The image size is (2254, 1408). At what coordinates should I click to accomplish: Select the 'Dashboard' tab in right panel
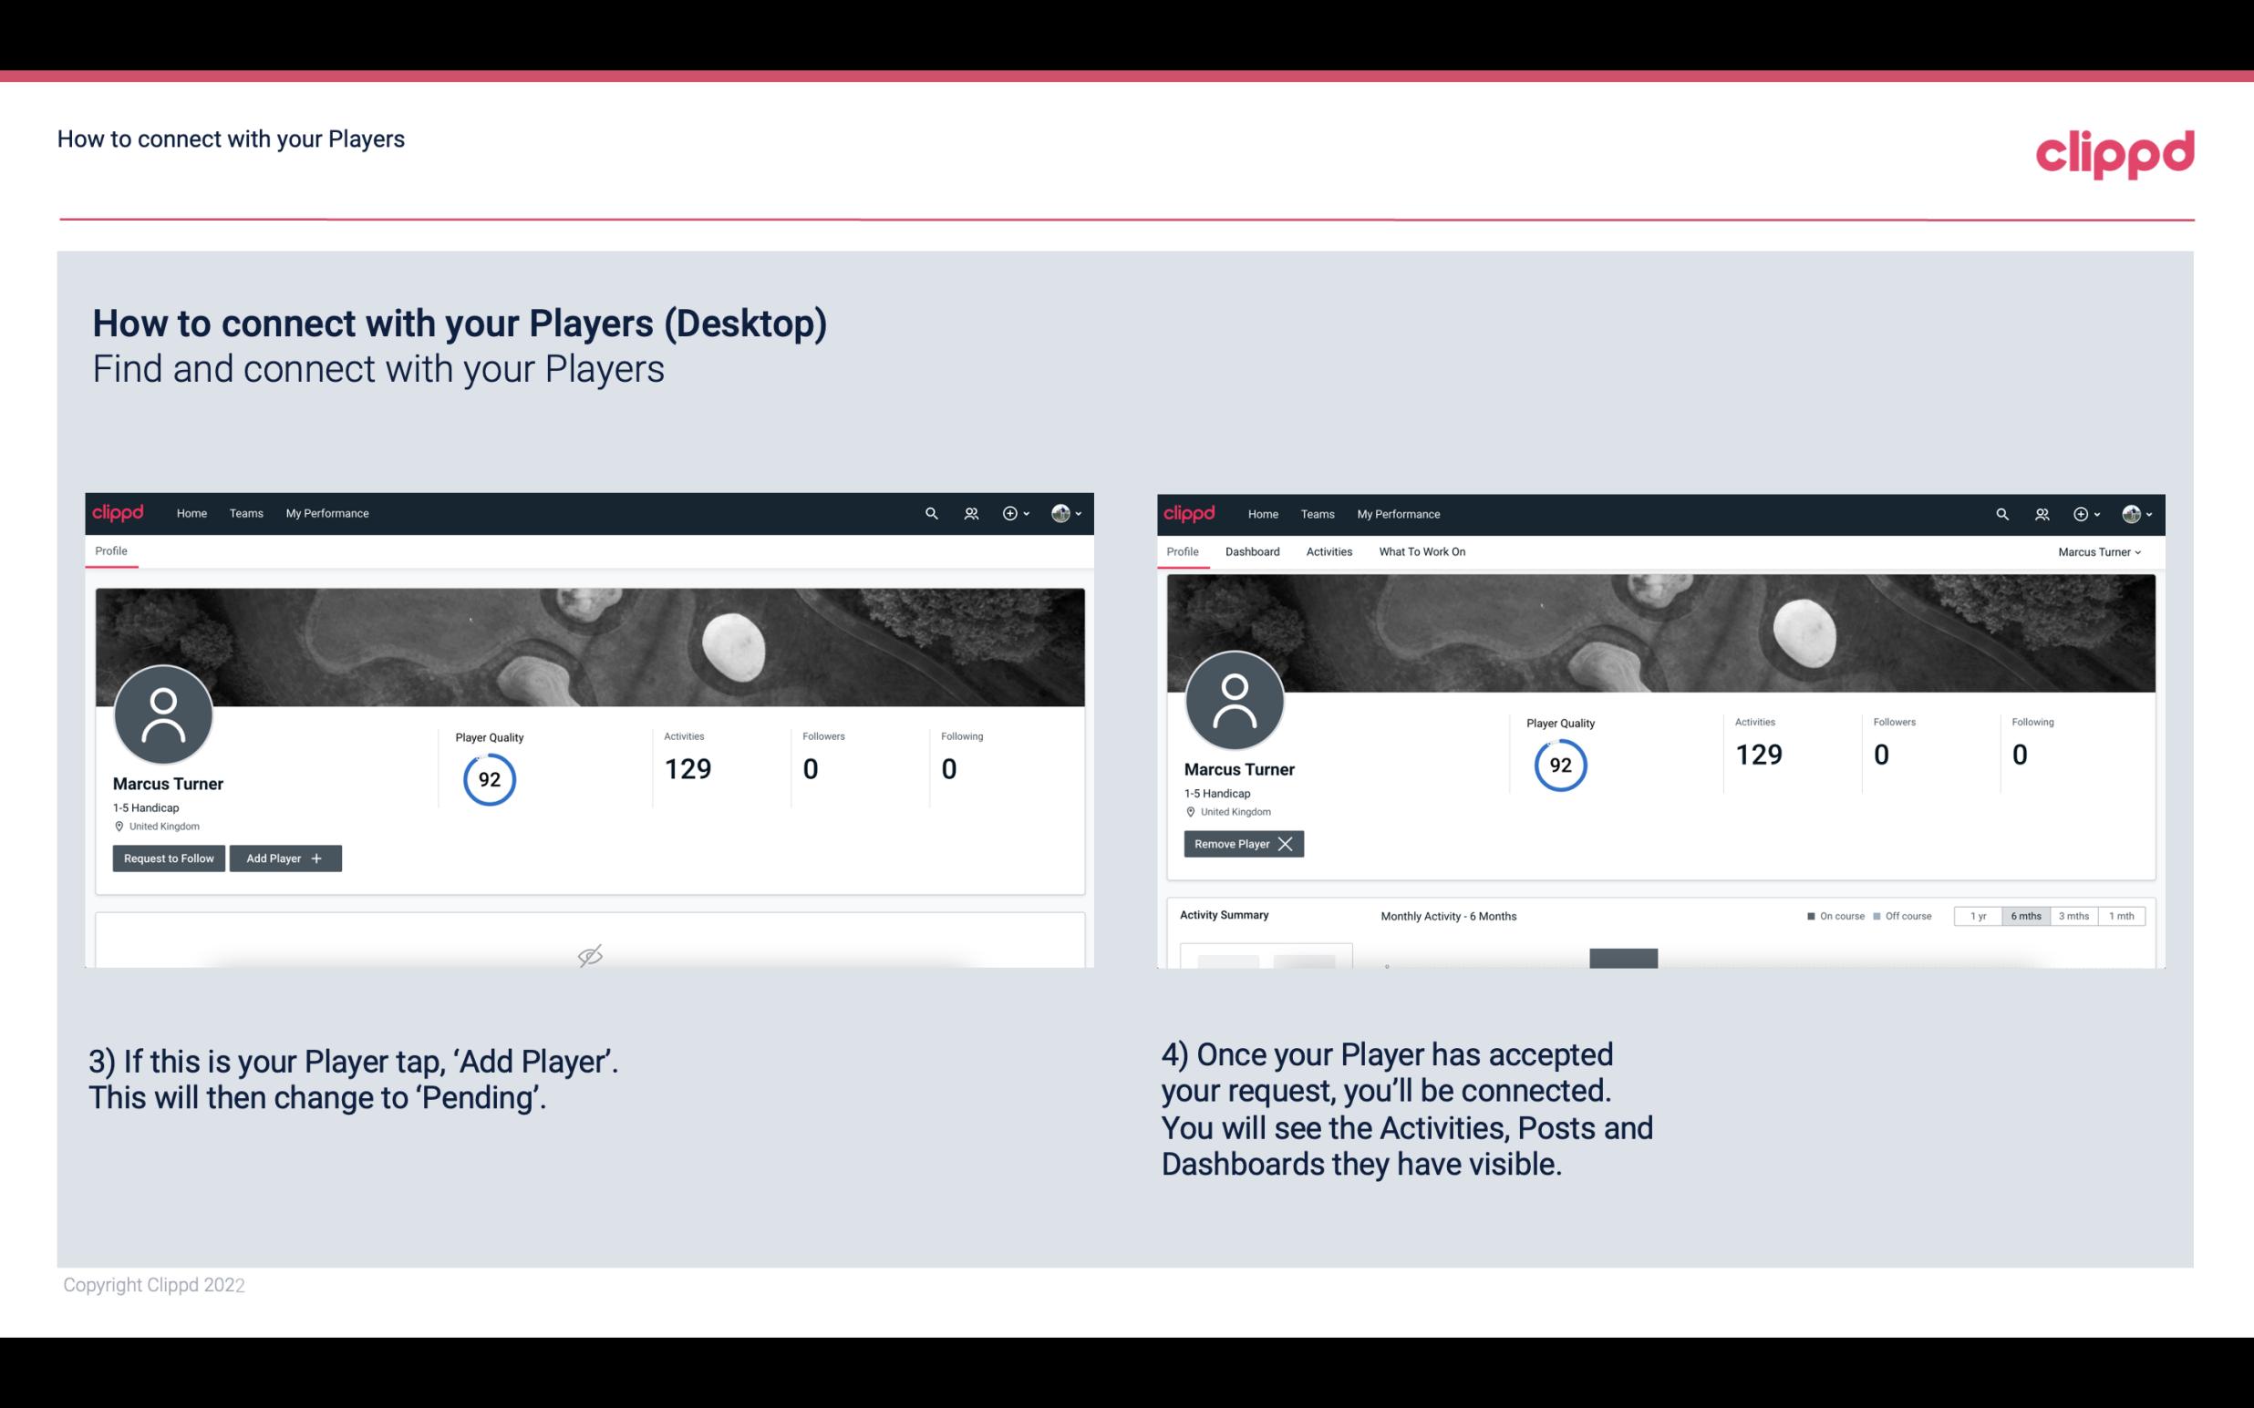[x=1249, y=551]
